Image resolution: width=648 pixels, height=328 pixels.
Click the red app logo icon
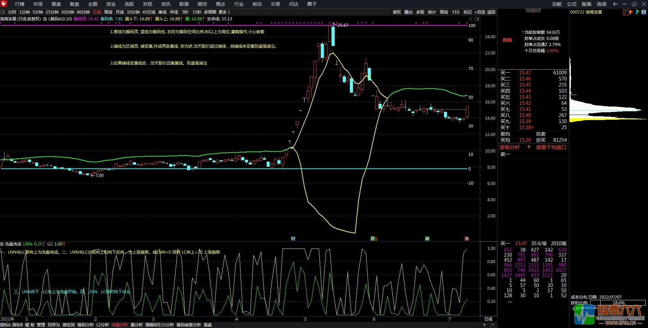4,4
